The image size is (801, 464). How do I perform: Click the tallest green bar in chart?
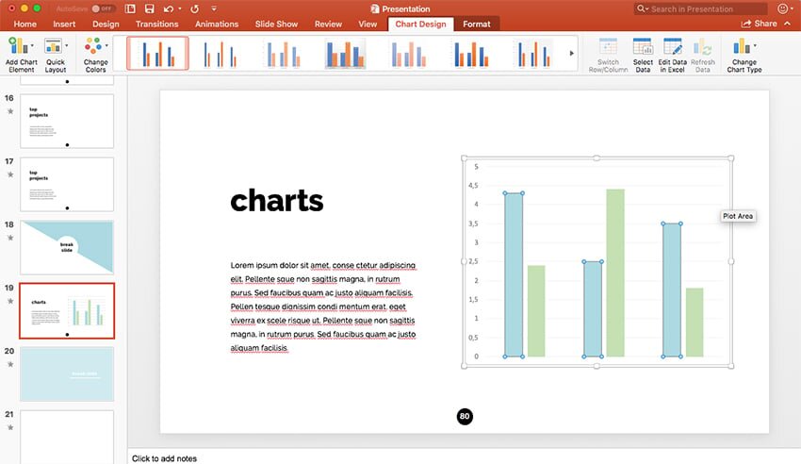(615, 273)
